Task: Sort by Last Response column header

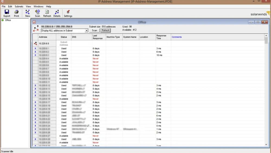Action: point(99,37)
